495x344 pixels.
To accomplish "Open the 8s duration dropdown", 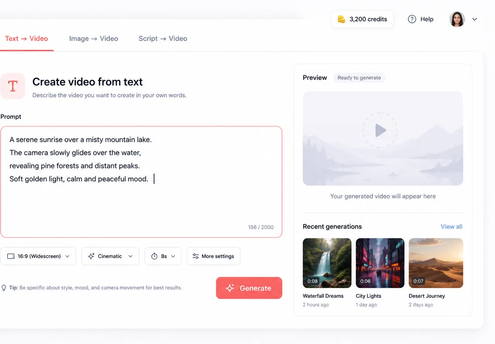I will (163, 256).
